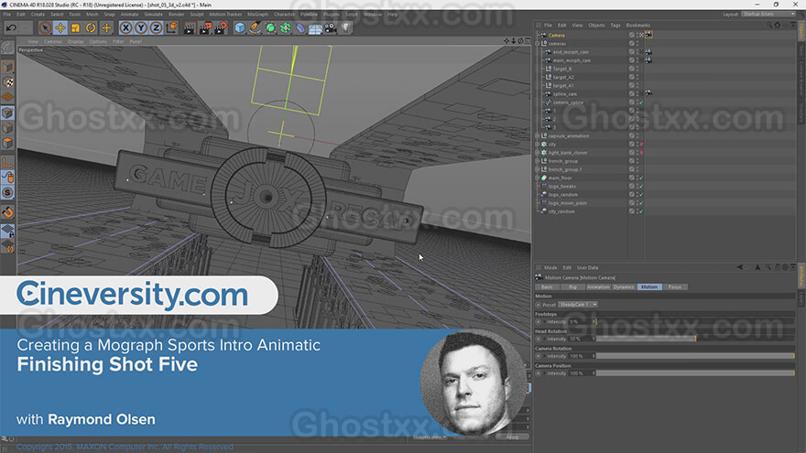Switch to the Basic tab
Viewport: 806px width, 453px height.
[x=547, y=287]
